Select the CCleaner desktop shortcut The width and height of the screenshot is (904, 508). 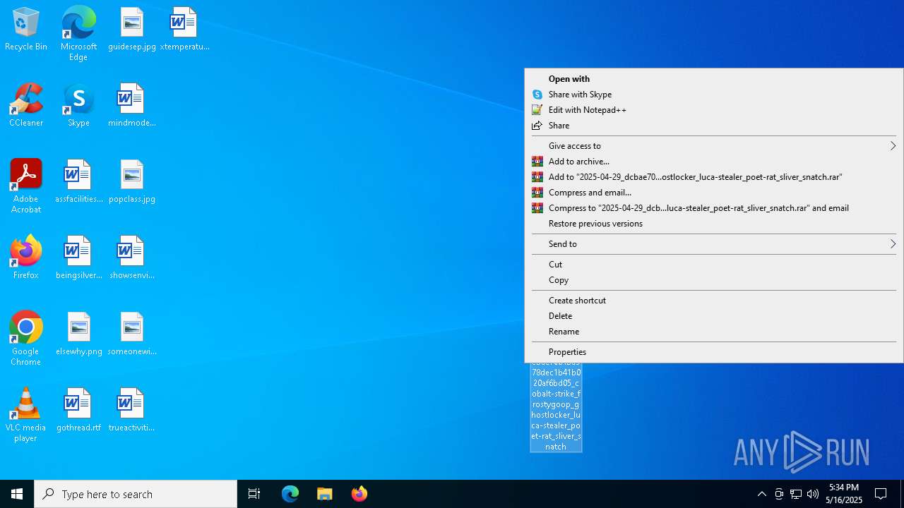26,106
